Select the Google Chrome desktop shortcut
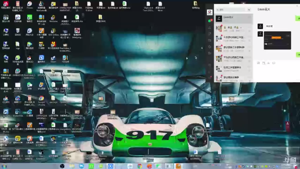The image size is (300, 169). (x=41, y=101)
